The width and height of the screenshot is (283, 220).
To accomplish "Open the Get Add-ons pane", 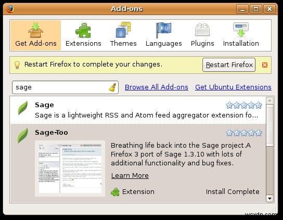I will tap(35, 35).
